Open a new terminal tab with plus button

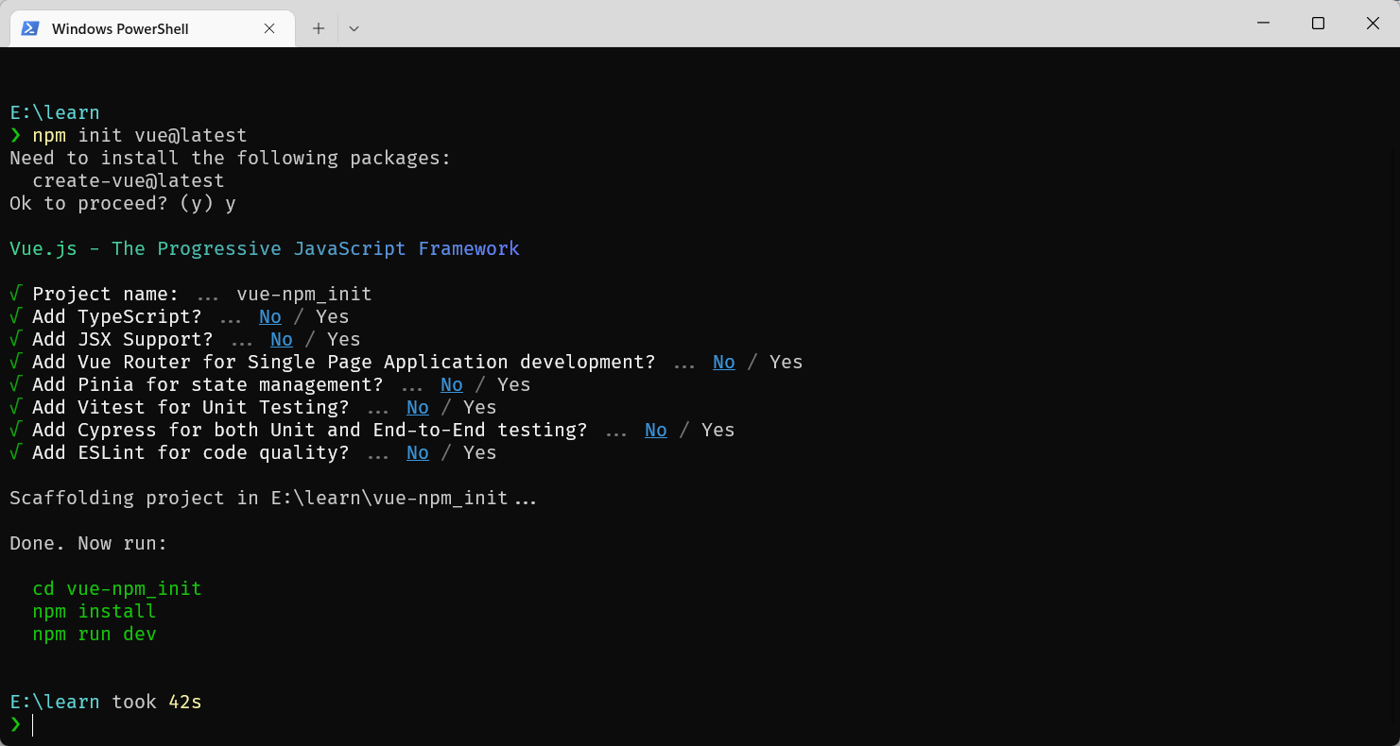coord(319,28)
